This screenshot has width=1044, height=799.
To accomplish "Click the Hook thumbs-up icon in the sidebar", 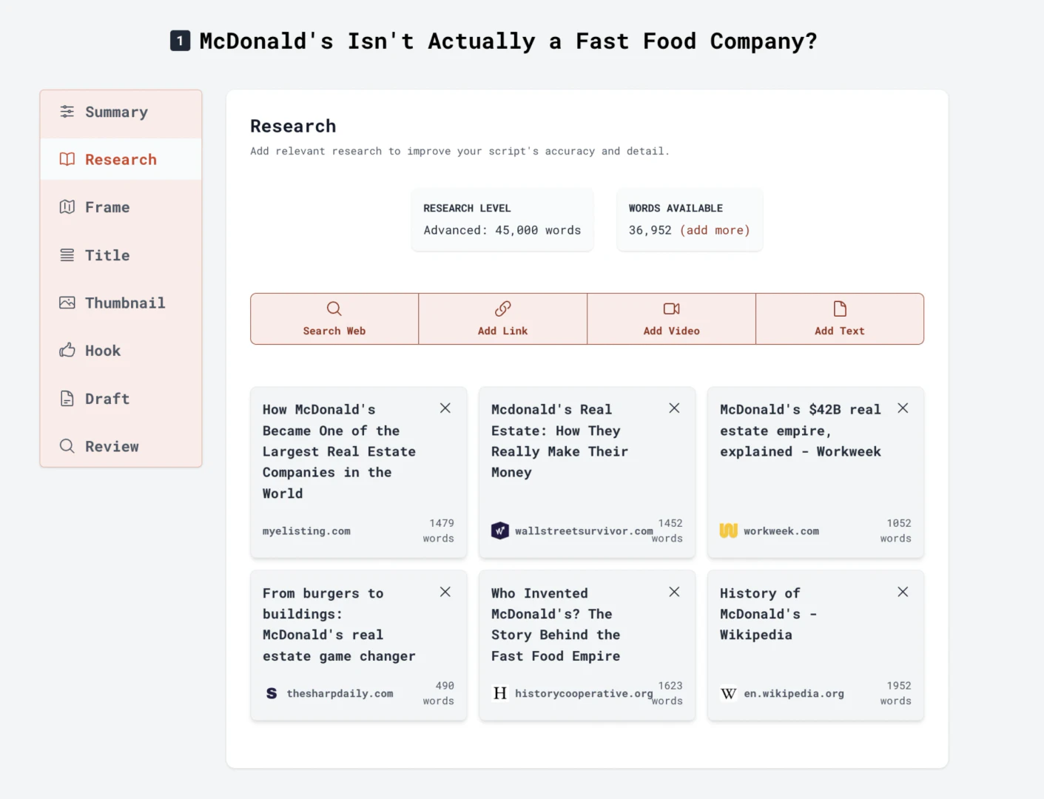I will click(x=67, y=350).
